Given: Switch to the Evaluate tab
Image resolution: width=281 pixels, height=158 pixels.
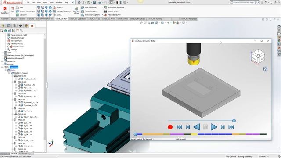Looking at the screenshot, I should click(30, 19).
